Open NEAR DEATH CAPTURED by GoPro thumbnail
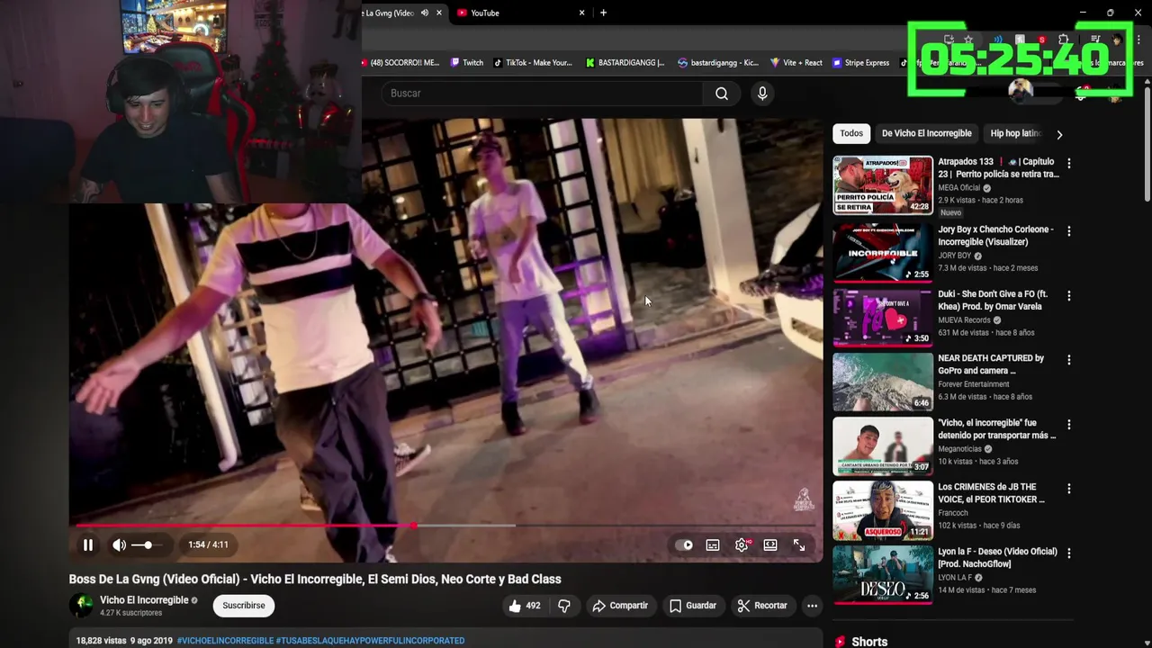Screen dimensions: 1152x648 tap(883, 382)
